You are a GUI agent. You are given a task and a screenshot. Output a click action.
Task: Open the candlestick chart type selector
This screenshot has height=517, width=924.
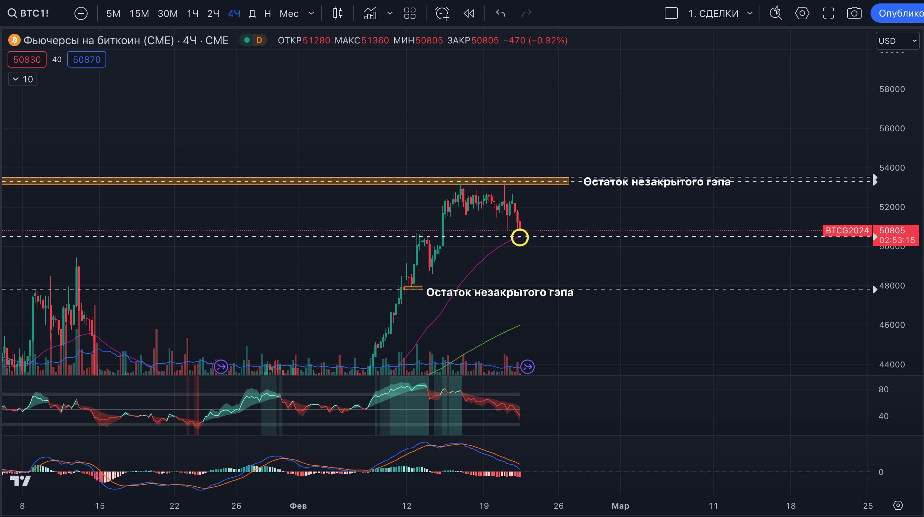338,14
